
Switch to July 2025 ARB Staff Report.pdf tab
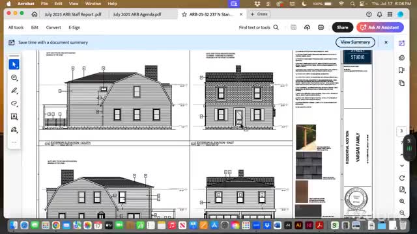click(x=73, y=14)
